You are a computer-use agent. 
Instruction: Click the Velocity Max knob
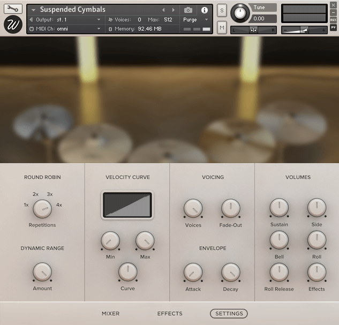[145, 241]
